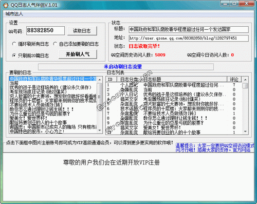Click the blue 温馨提示 marquee link
The image size is (257, 204).
(215, 148)
